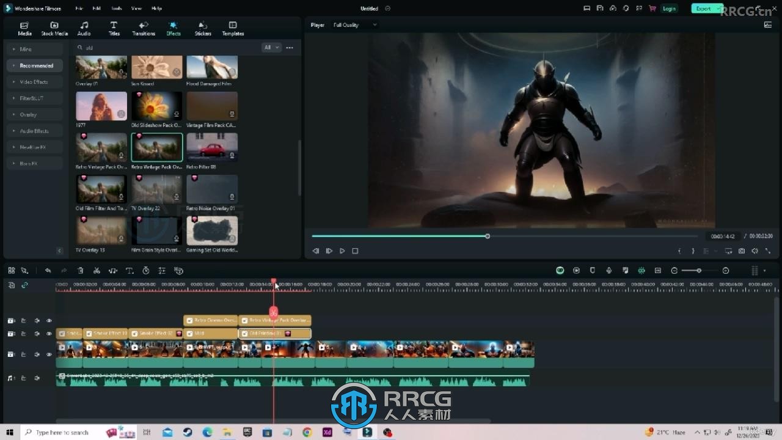The height and width of the screenshot is (440, 782).
Task: Click the voiceover microphone icon
Action: tap(608, 270)
